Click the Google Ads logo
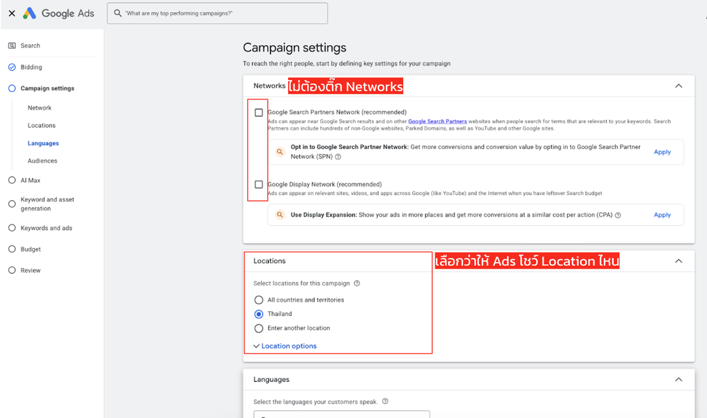Image resolution: width=707 pixels, height=418 pixels. click(58, 13)
